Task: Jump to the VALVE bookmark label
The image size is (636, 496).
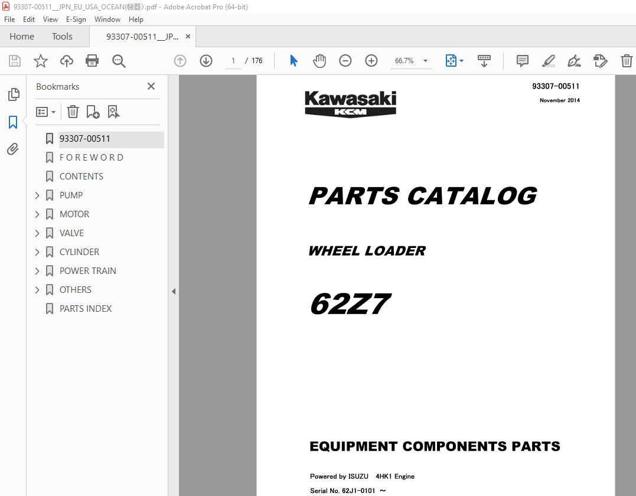Action: click(x=72, y=233)
